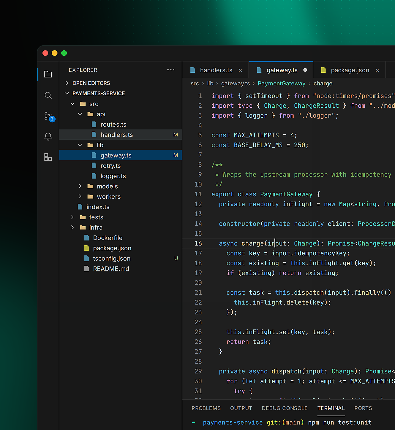Image resolution: width=395 pixels, height=430 pixels.
Task: Click the EXPLORER panel title
Action: pos(83,70)
